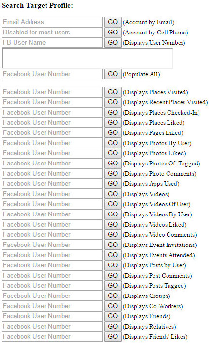Focus the Relatives user number field

click(52, 326)
